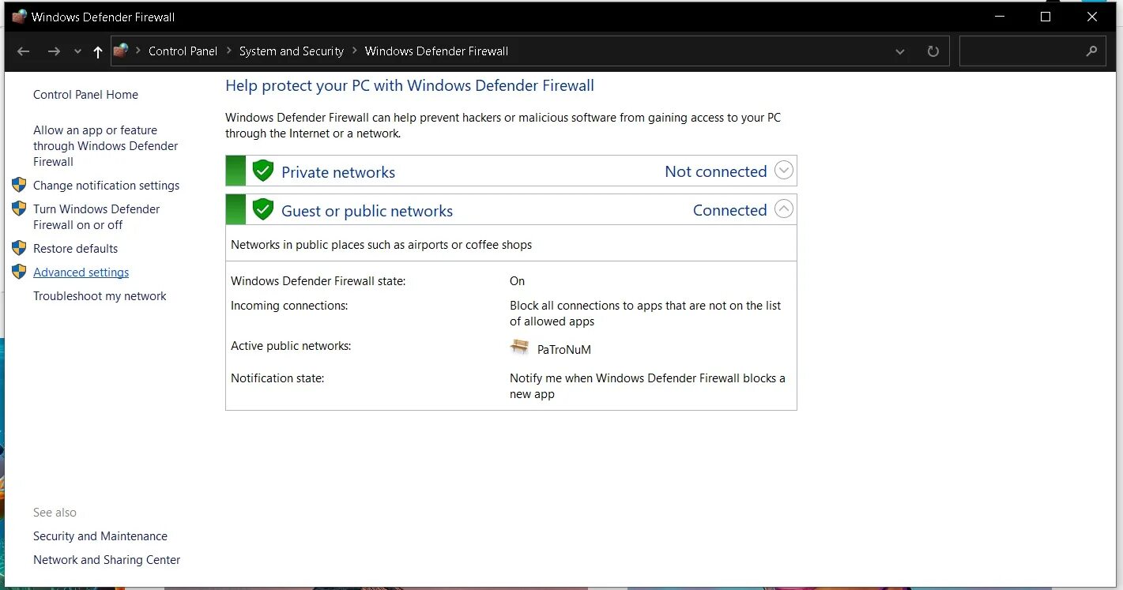Click the bench icon next to PaTroNuM
Viewport: 1123px width, 590px height.
(519, 348)
